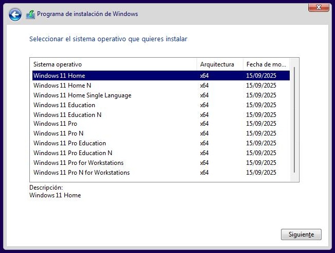Viewport: 335px width, 253px height.
Task: Click the Programa de instalación de Windows title
Action: (87, 14)
